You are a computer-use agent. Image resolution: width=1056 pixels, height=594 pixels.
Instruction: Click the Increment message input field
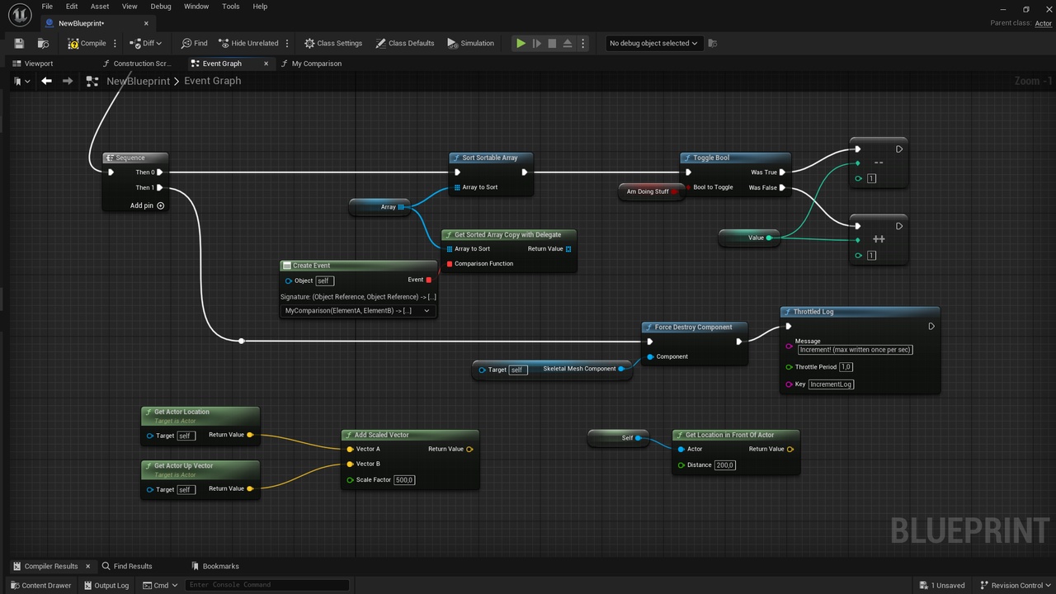tap(856, 350)
